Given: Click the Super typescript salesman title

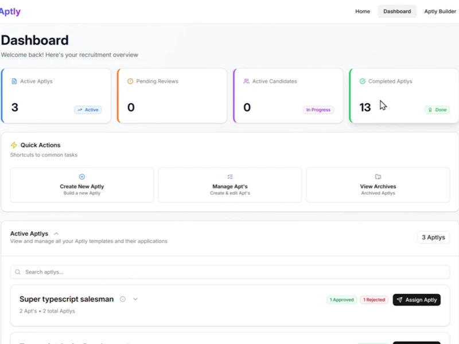Looking at the screenshot, I should coord(67,299).
